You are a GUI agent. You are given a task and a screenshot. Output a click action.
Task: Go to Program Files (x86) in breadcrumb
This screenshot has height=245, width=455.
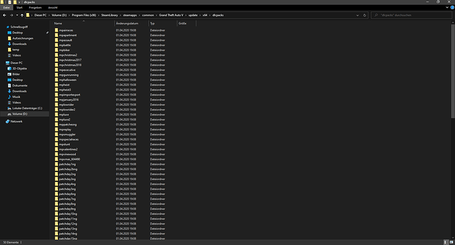tap(84, 15)
